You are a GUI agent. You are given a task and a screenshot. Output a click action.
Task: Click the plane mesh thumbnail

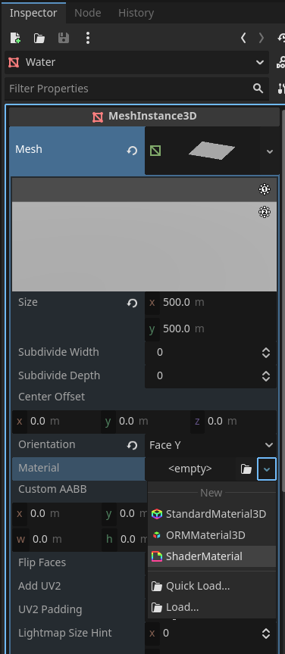(x=211, y=151)
